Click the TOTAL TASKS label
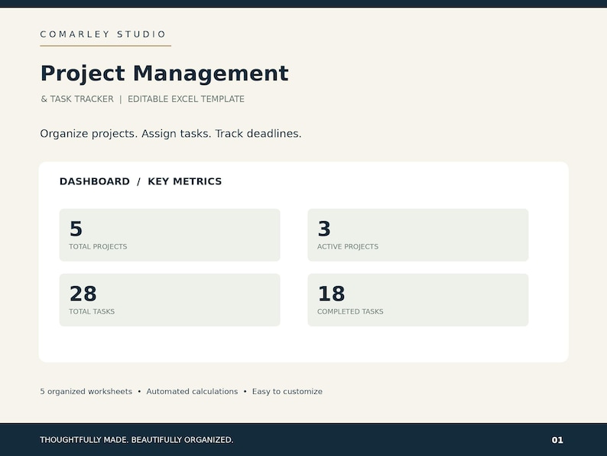This screenshot has height=456, width=607. pos(92,311)
